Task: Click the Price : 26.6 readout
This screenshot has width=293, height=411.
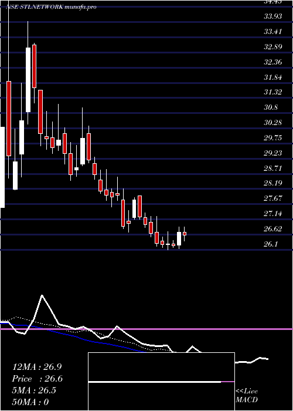Action: point(38,379)
